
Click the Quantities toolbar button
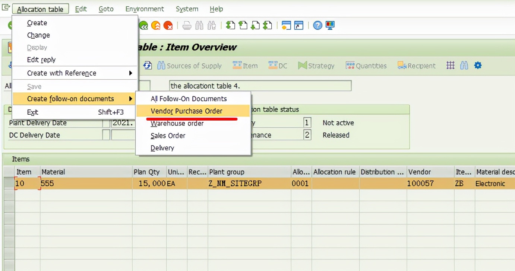pyautogui.click(x=366, y=66)
